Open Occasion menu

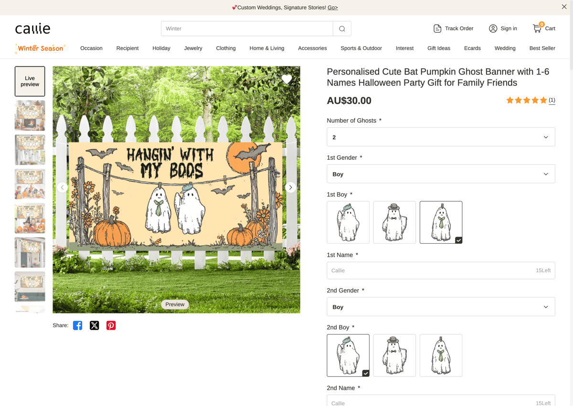click(91, 48)
